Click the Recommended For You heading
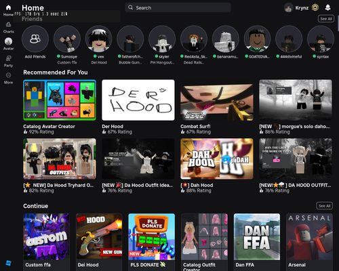 56,72
